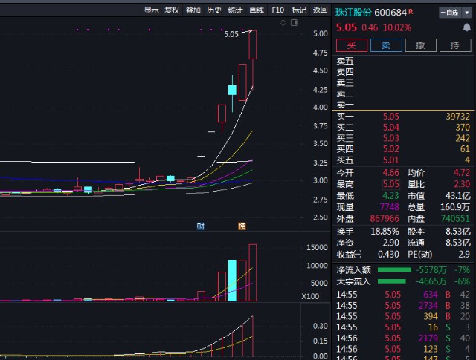Image resolution: width=476 pixels, height=360 pixels.
Task: Click the 外盘 value 867966
Action: [x=385, y=219]
